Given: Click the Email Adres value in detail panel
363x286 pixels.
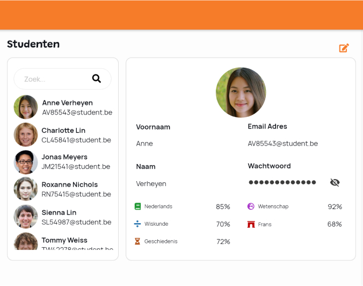Looking at the screenshot, I should coord(282,144).
